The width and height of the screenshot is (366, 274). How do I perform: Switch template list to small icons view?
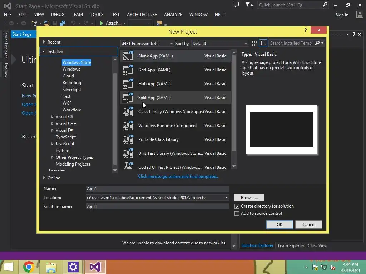pyautogui.click(x=263, y=43)
